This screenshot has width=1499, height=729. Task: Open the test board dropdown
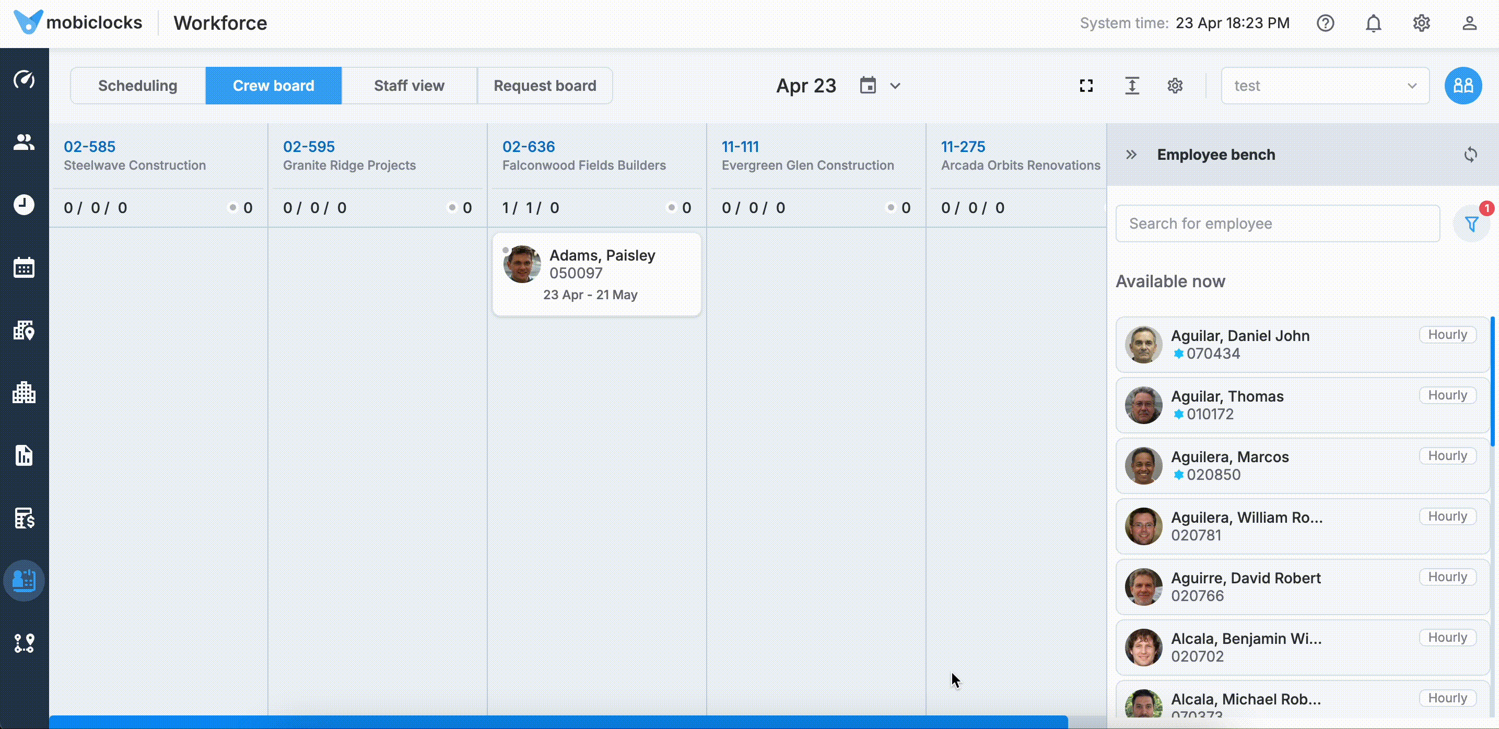click(x=1325, y=86)
